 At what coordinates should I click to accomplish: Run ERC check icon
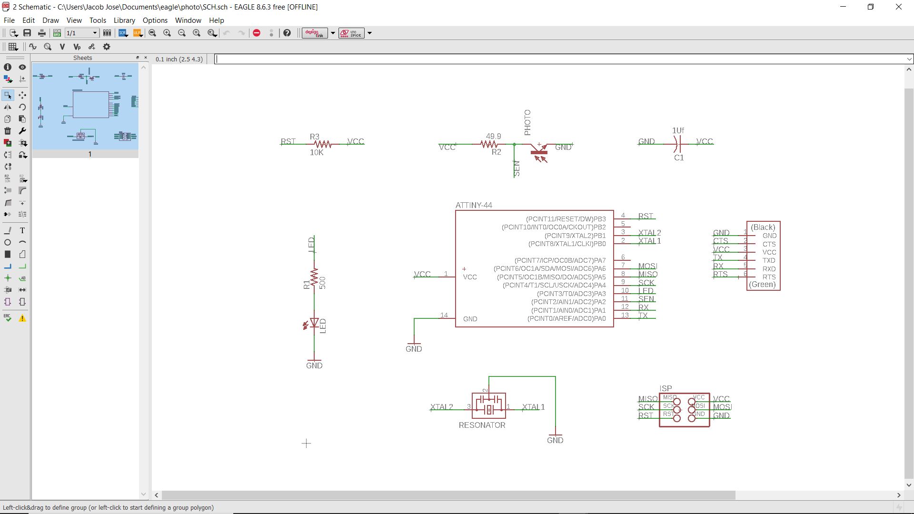coord(8,318)
